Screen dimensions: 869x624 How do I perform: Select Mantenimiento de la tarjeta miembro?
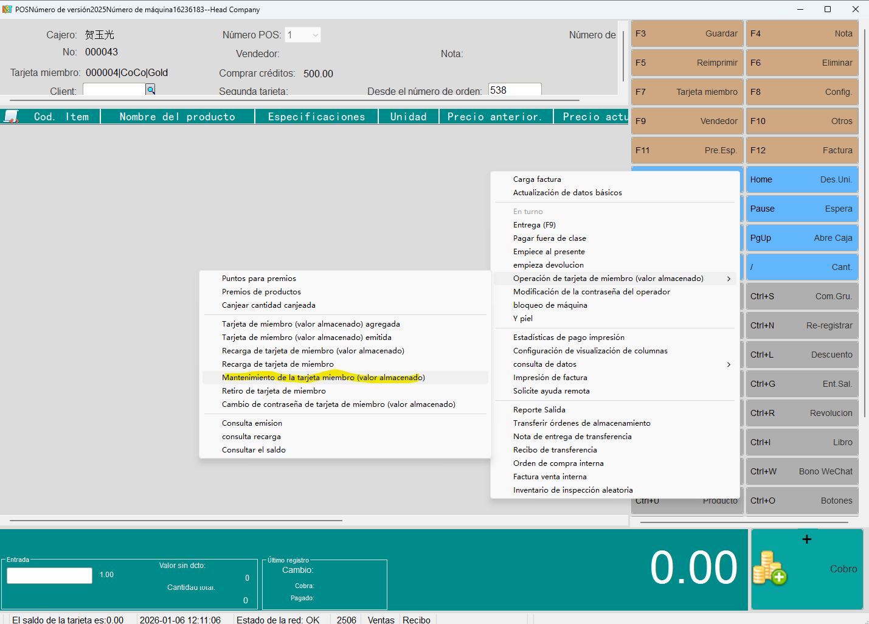pos(323,378)
